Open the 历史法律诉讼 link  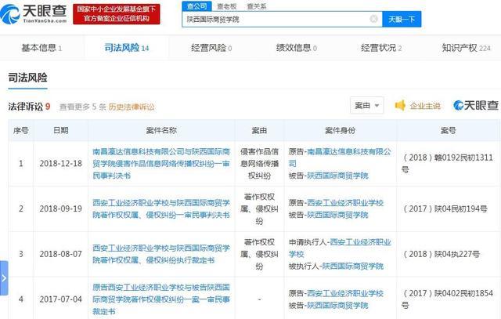[132, 107]
